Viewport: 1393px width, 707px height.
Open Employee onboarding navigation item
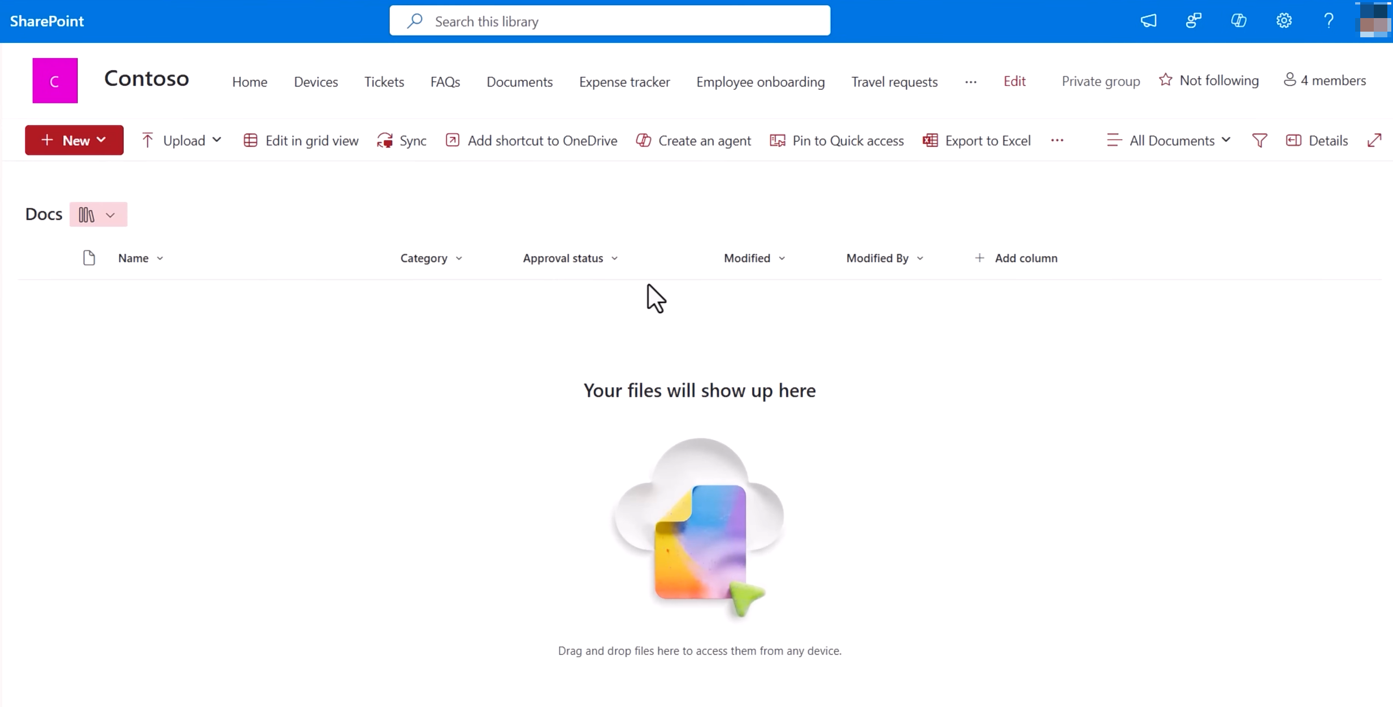tap(761, 82)
